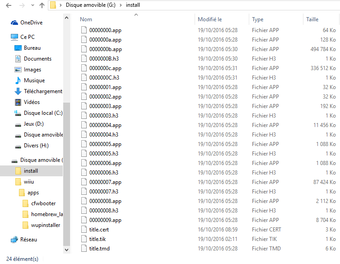Screen dimensions: 340x264
Task: Select the install folder in sidebar tree
Action: tap(31, 171)
